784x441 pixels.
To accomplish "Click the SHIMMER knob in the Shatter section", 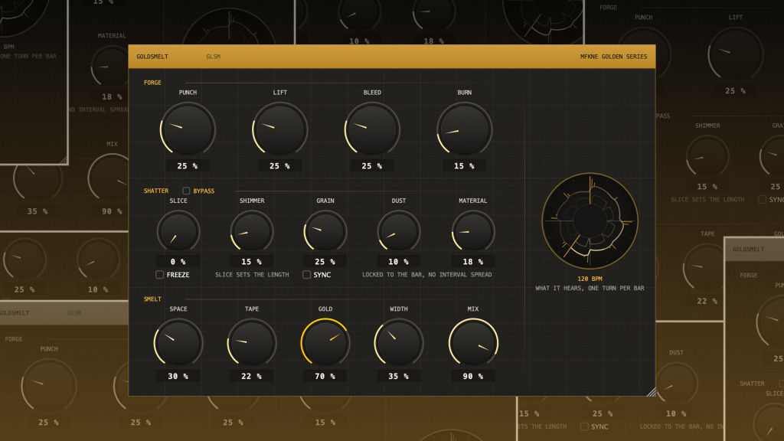I will coord(252,231).
